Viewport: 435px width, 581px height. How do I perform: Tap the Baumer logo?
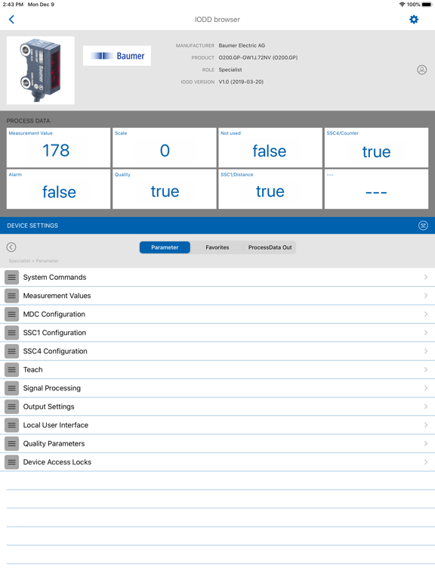pos(117,55)
